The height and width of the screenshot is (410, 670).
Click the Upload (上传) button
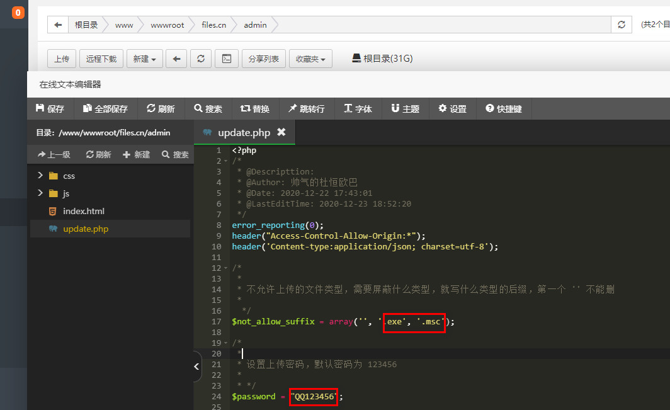62,59
